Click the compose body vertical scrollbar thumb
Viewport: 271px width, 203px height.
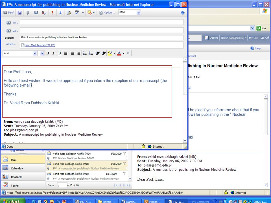185,78
